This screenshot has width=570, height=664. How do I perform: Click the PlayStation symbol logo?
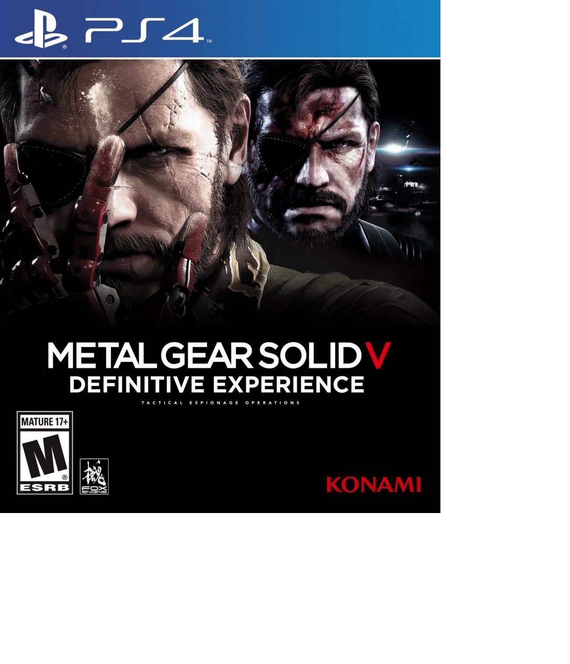pos(41,33)
